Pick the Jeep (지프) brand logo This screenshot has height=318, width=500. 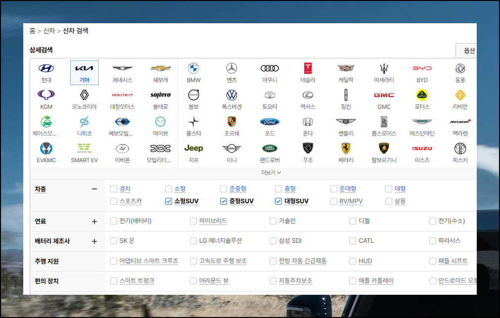[x=193, y=148]
